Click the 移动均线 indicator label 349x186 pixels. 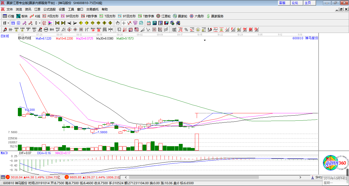pos(25,38)
